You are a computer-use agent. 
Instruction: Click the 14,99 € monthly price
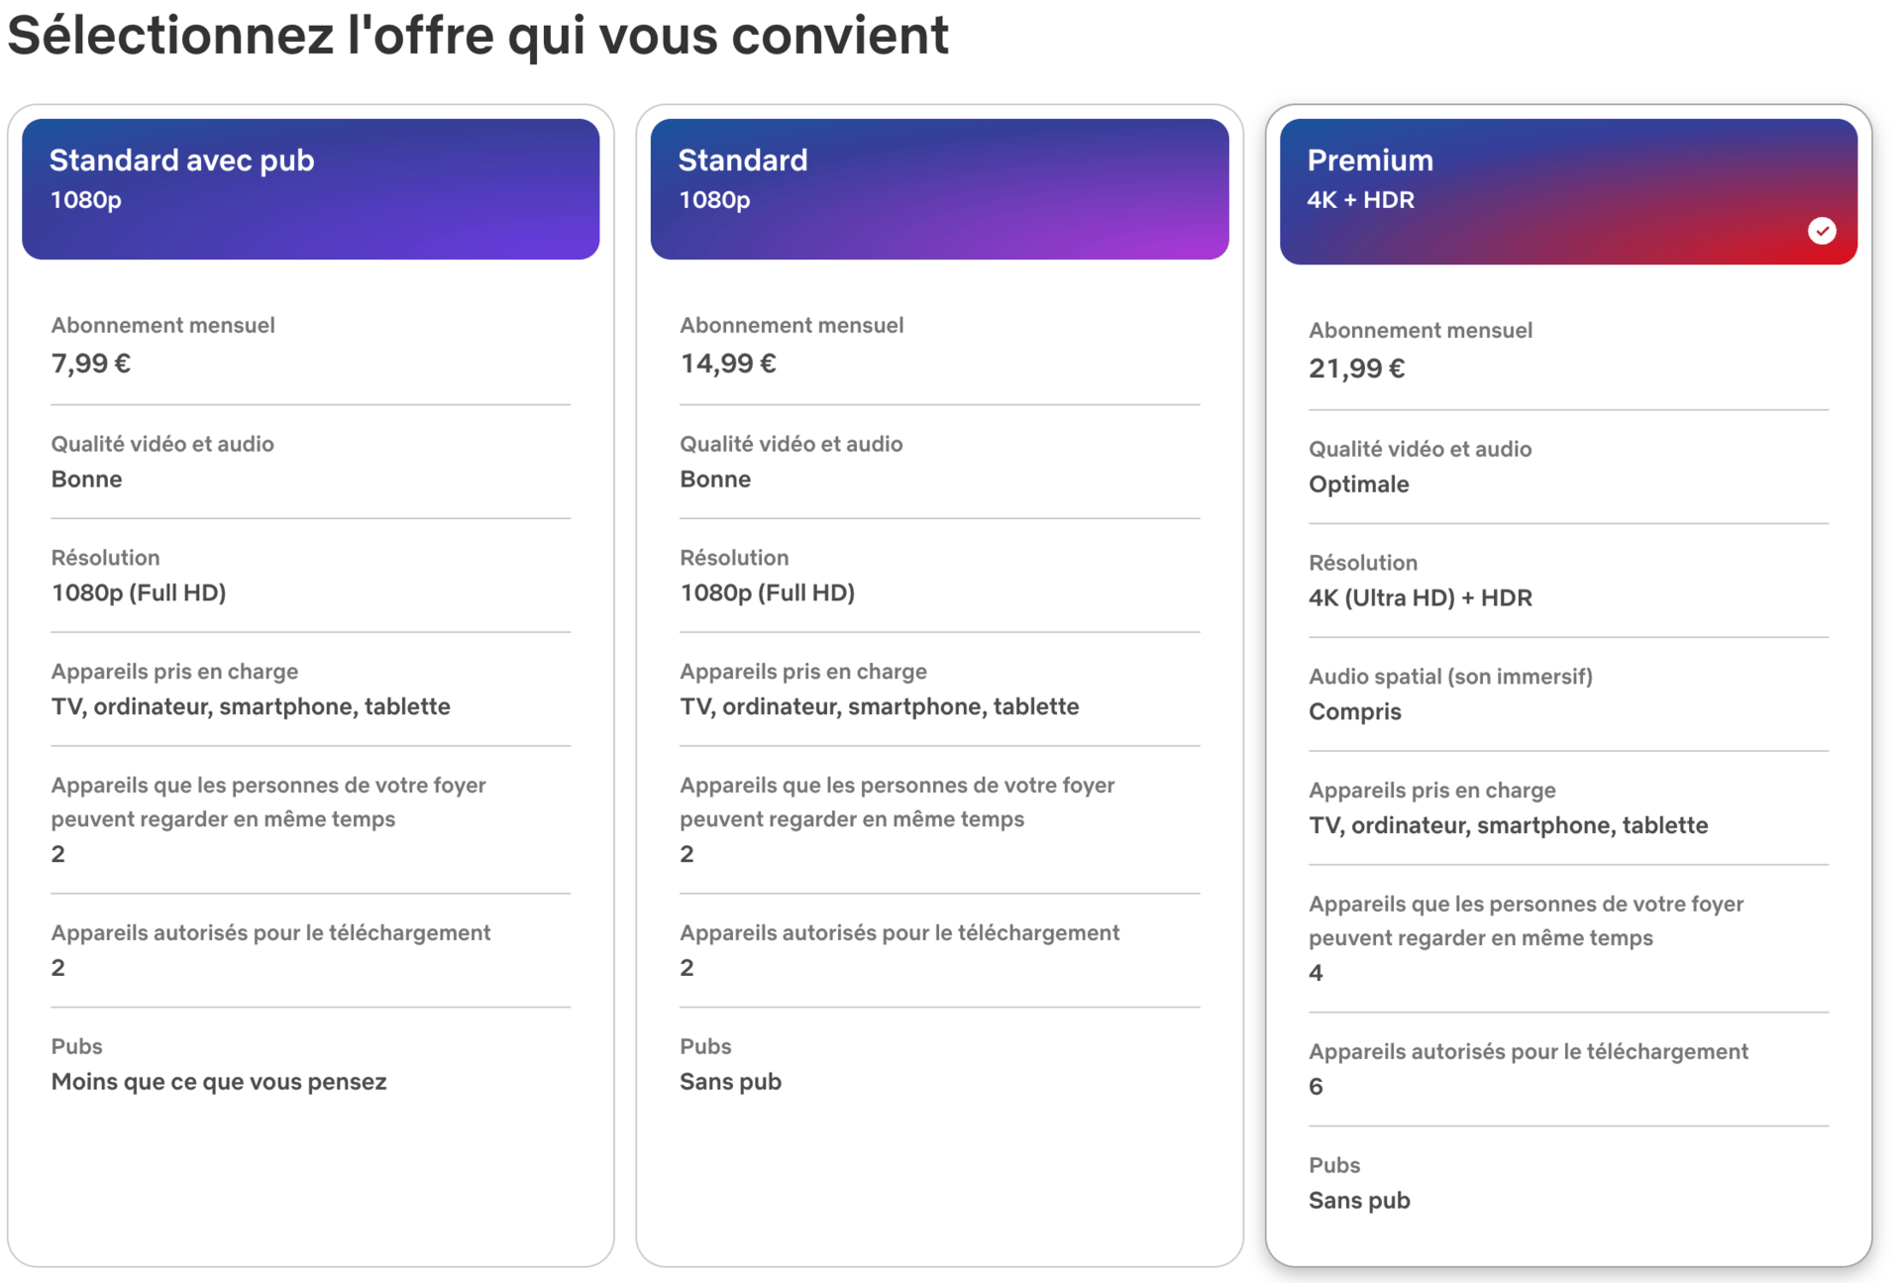[728, 364]
